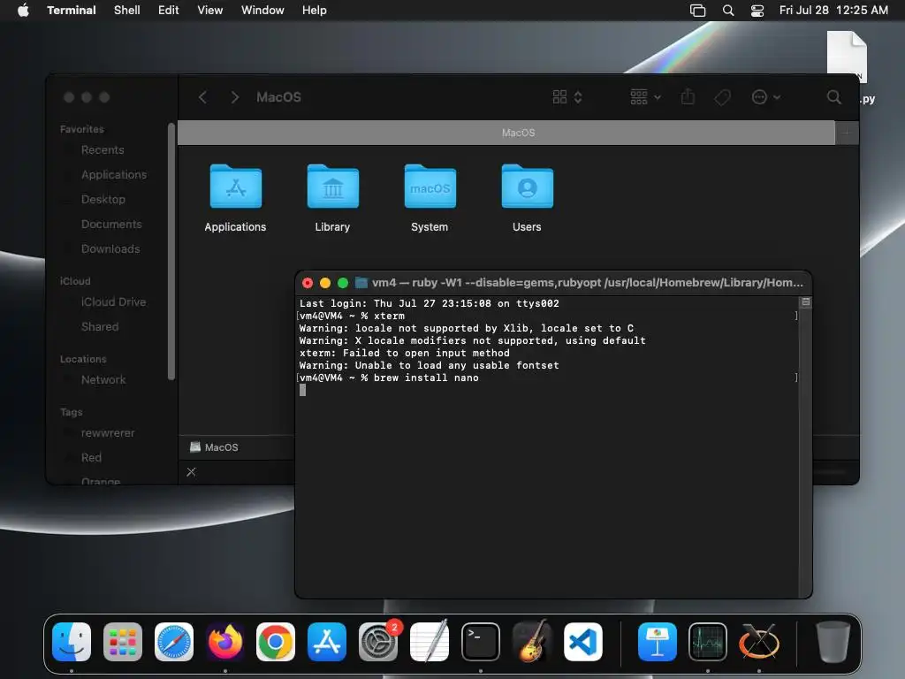
Task: Click the Terminal window scrollbar track
Action: click(805, 454)
